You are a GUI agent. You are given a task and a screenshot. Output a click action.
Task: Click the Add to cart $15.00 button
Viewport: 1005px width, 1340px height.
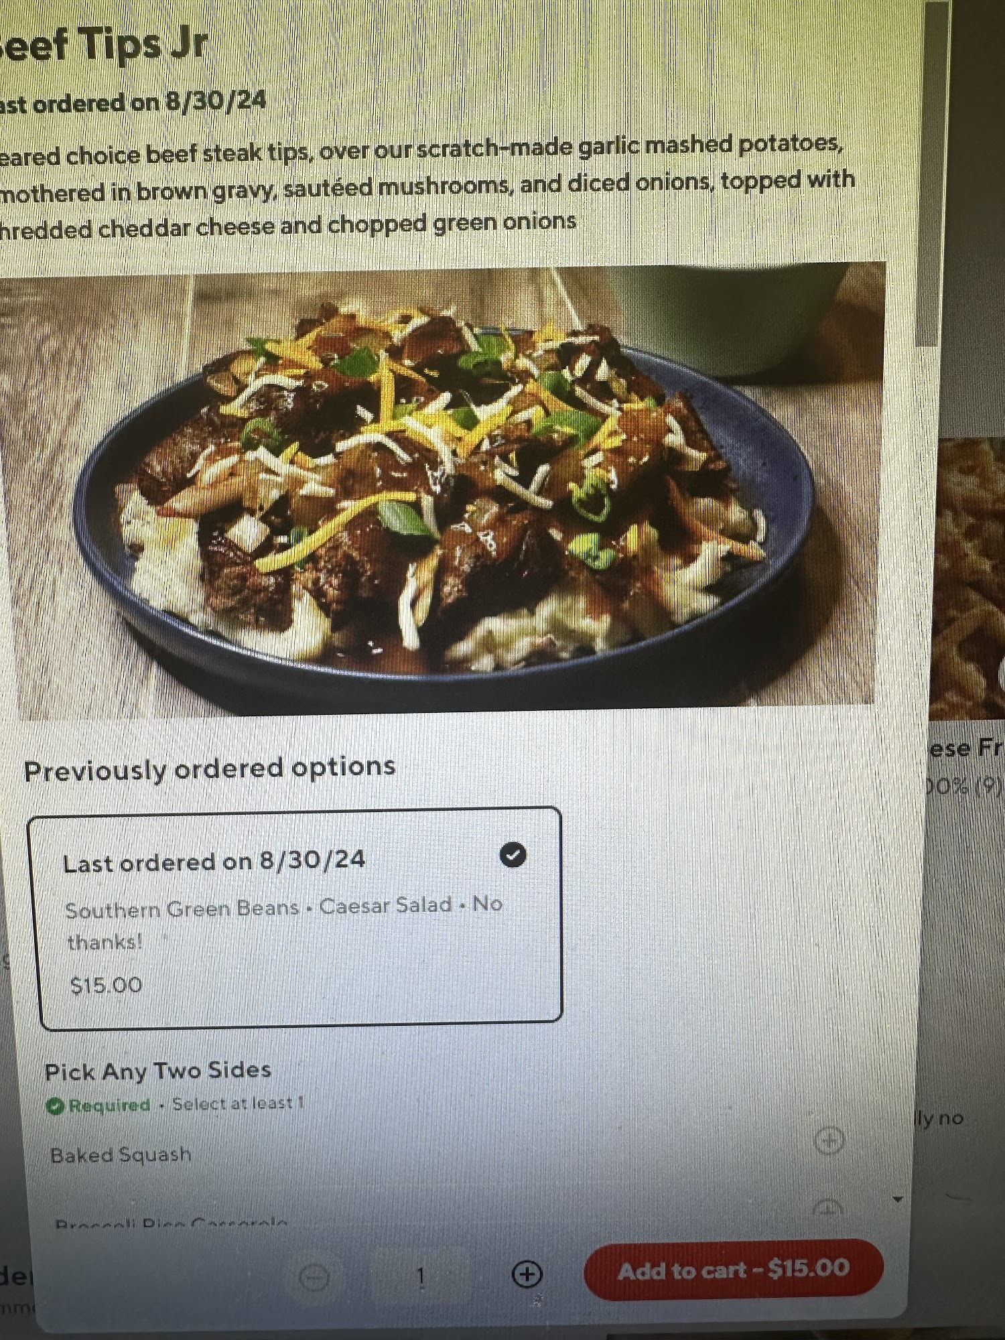pyautogui.click(x=734, y=1270)
